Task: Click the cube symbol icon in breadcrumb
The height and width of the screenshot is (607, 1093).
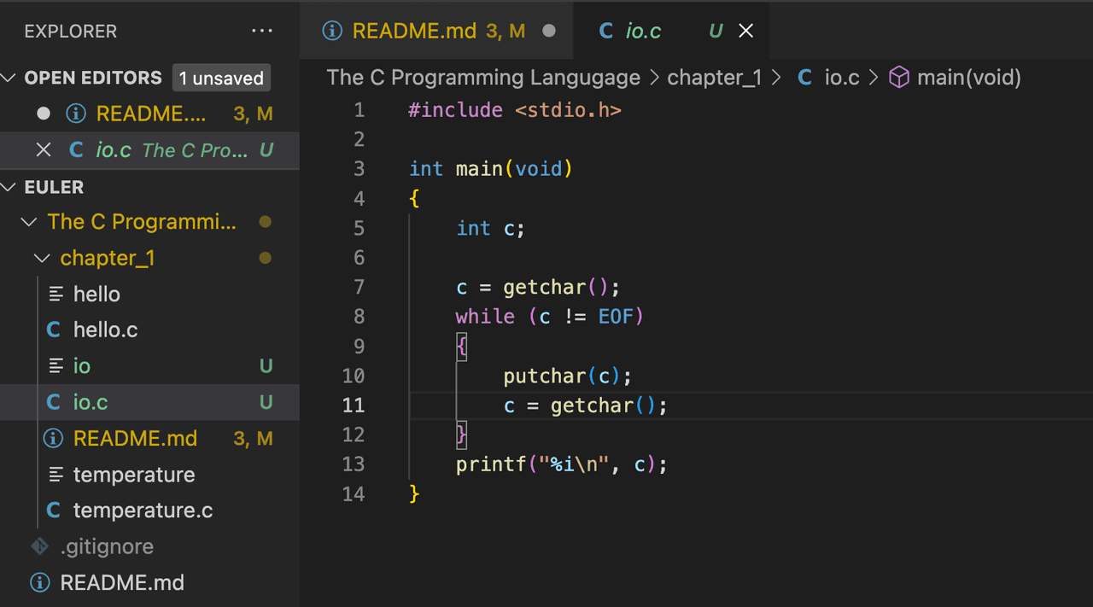Action: pyautogui.click(x=899, y=78)
